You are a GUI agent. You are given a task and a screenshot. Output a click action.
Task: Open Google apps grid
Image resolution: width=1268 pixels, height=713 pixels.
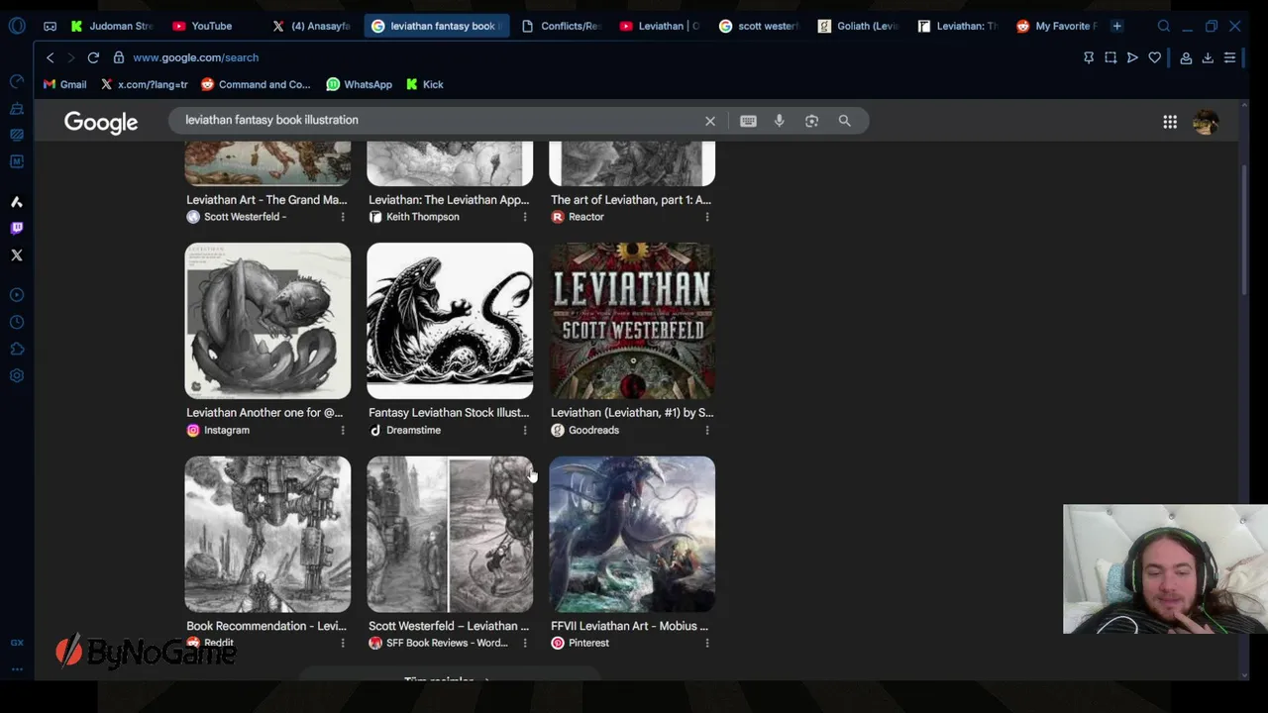pyautogui.click(x=1170, y=122)
